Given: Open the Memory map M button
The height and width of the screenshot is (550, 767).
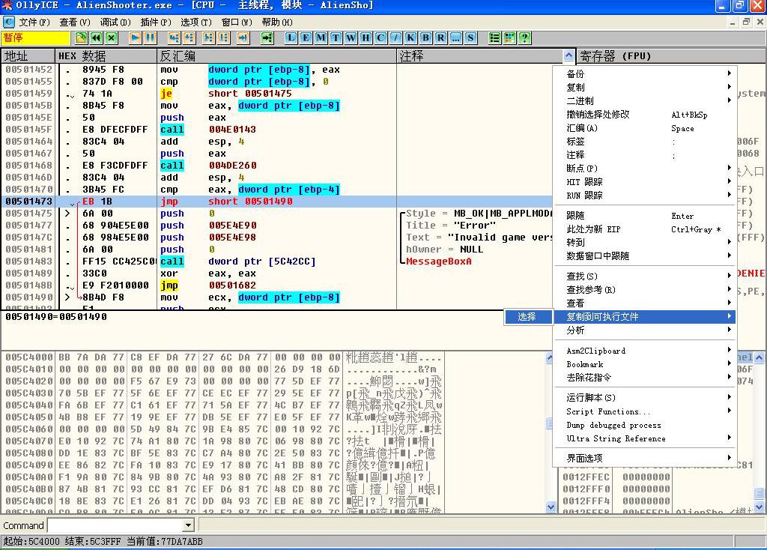Looking at the screenshot, I should tap(321, 37).
